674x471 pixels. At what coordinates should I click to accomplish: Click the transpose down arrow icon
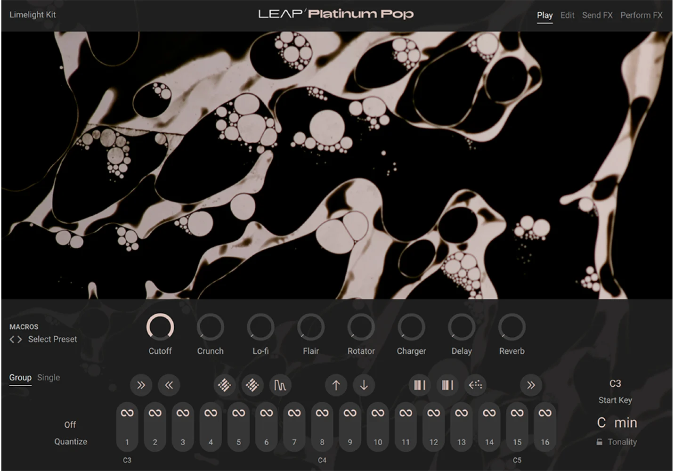point(364,385)
